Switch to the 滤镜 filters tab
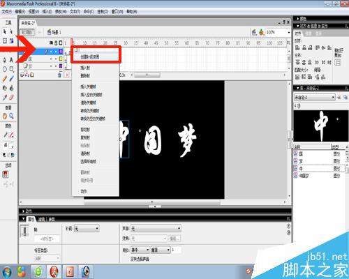 pyautogui.click(x=41, y=219)
